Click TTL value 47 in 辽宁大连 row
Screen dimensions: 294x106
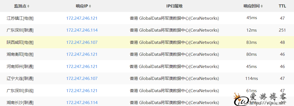point(282,79)
